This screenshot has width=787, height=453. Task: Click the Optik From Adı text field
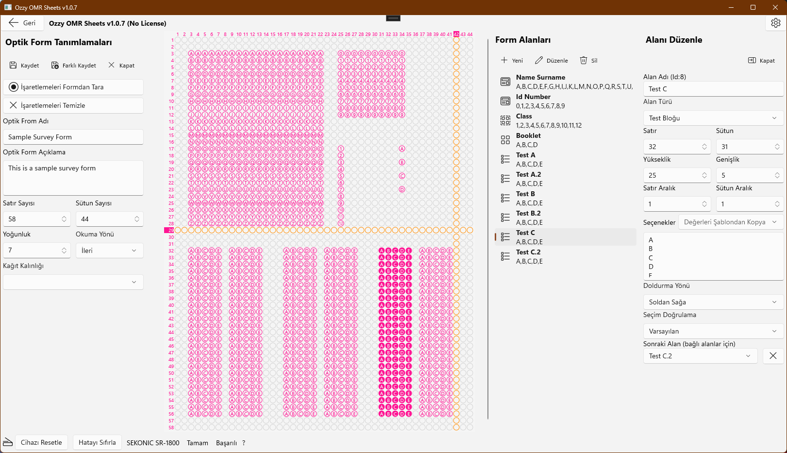click(73, 137)
